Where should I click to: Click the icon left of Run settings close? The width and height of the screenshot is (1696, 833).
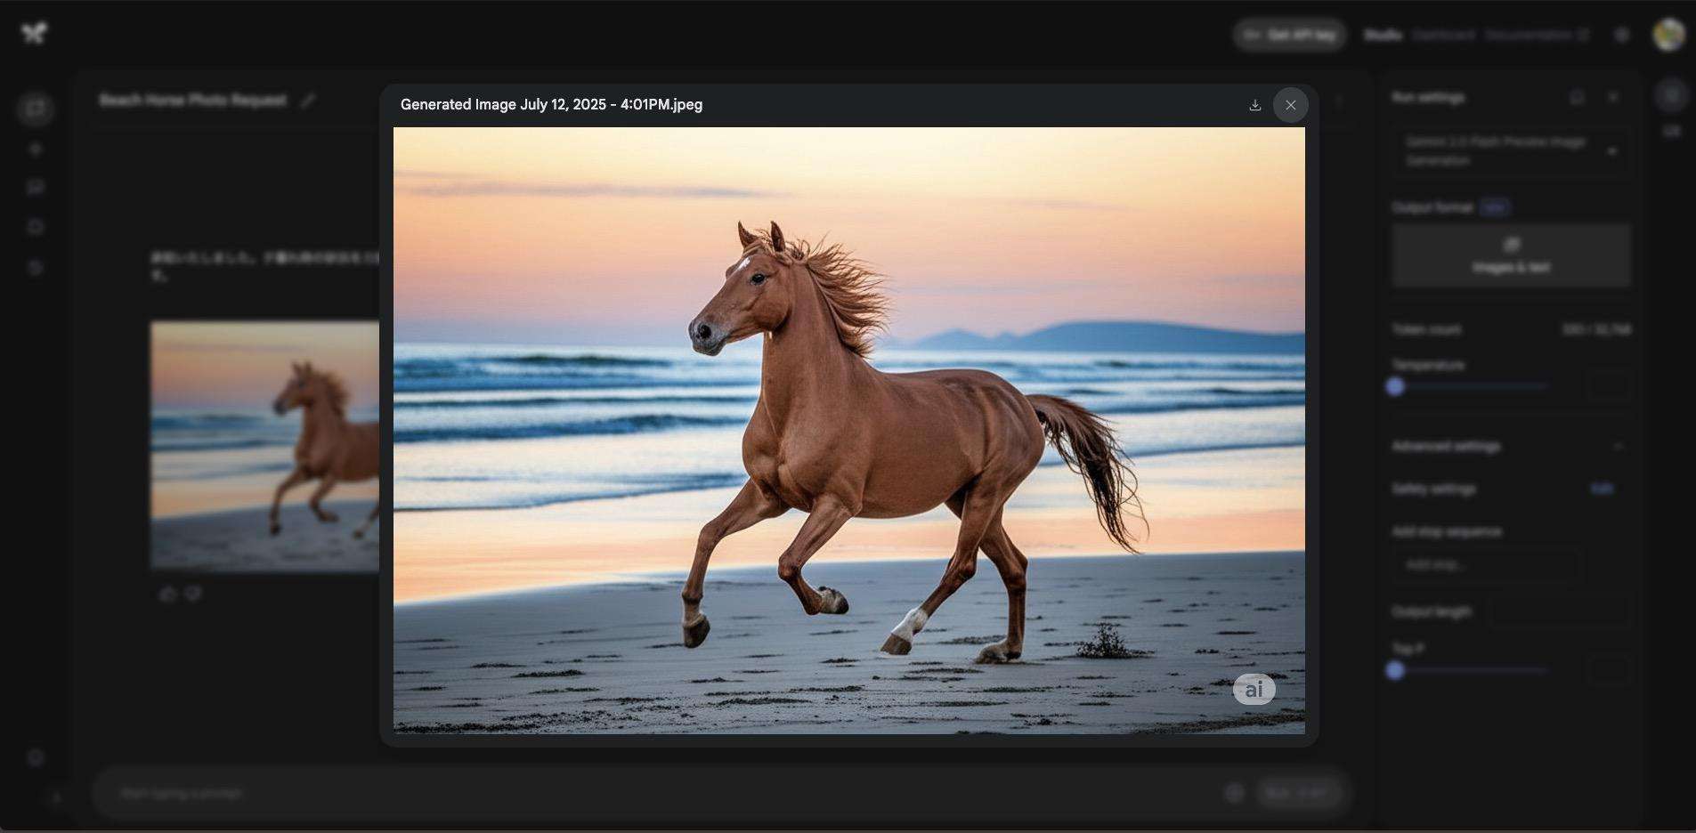tap(1577, 97)
